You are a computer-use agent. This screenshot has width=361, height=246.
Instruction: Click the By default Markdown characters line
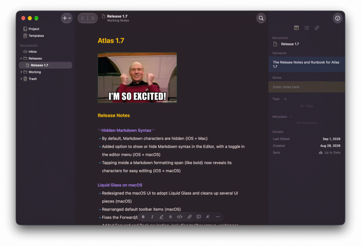point(155,138)
